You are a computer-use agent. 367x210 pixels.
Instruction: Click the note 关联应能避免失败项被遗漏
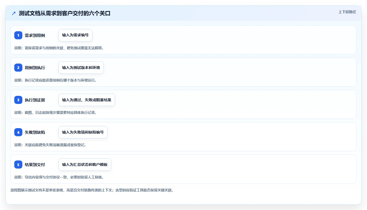(x=50, y=145)
